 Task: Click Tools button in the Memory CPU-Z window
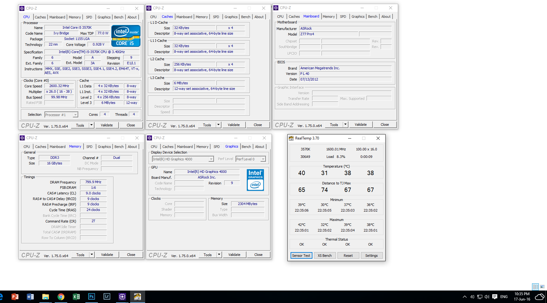point(80,255)
